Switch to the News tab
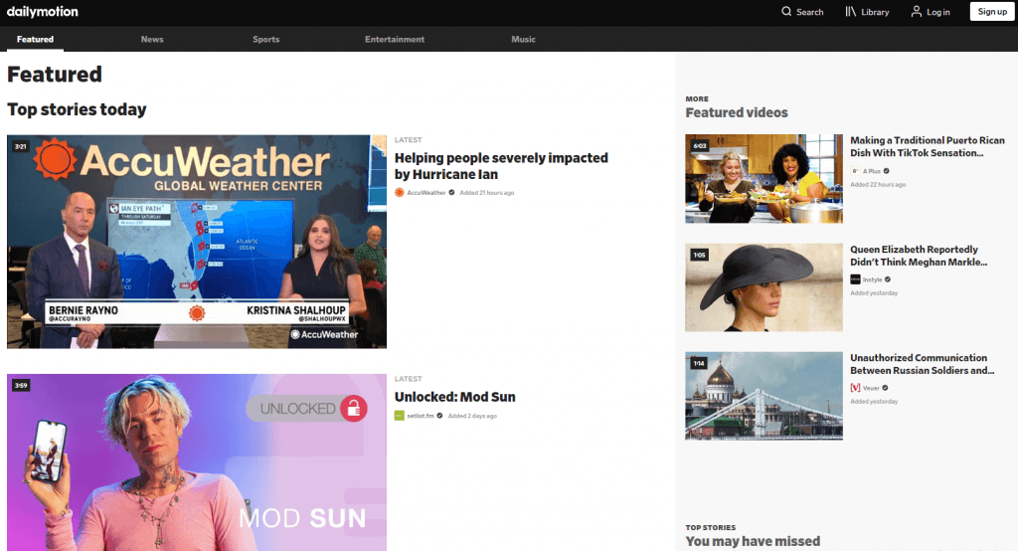Image resolution: width=1018 pixels, height=551 pixels. (152, 39)
